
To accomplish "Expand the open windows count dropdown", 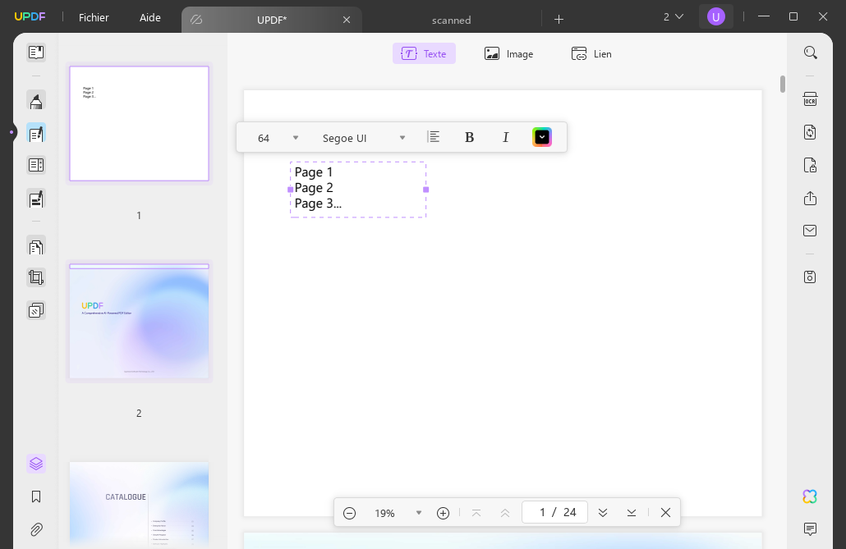I will (x=674, y=17).
